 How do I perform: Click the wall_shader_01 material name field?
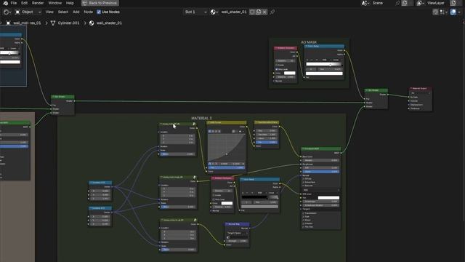coord(234,12)
